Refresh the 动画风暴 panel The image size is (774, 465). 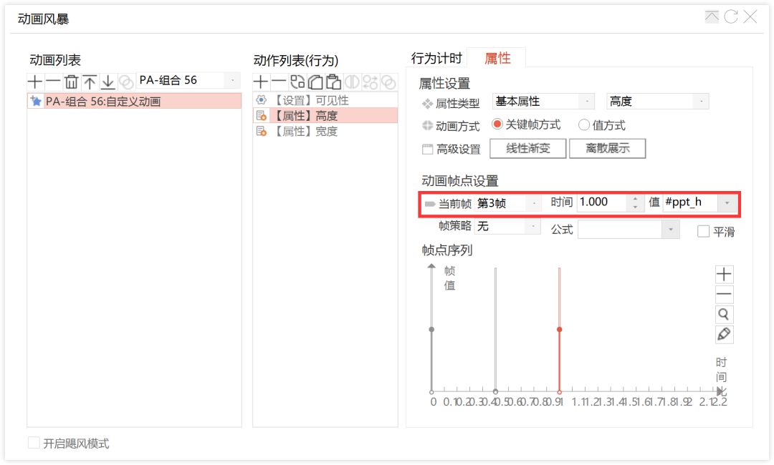(731, 16)
